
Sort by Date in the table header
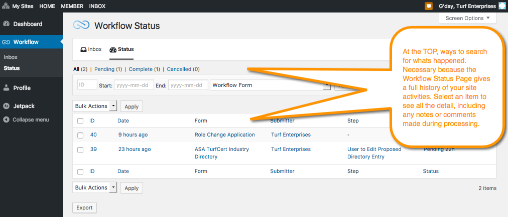click(x=123, y=121)
